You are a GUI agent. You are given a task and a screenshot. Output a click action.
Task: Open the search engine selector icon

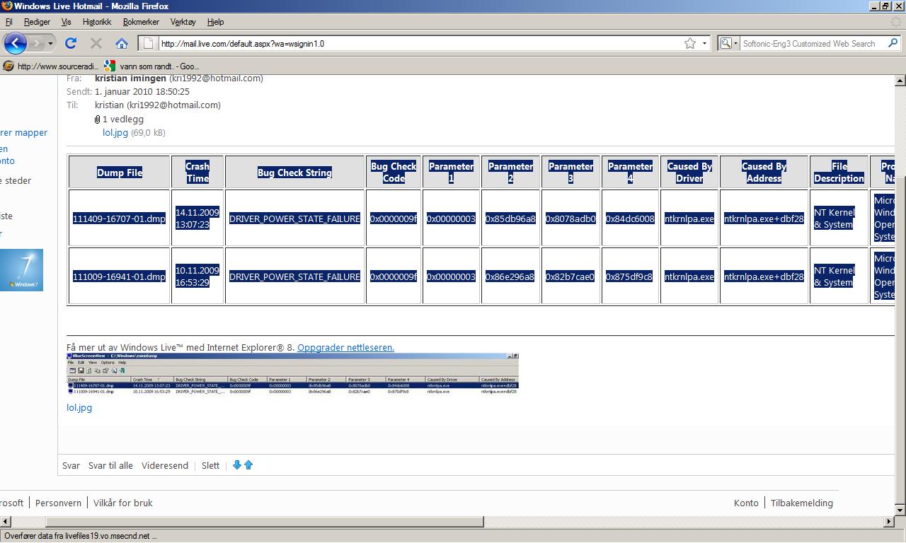(727, 43)
